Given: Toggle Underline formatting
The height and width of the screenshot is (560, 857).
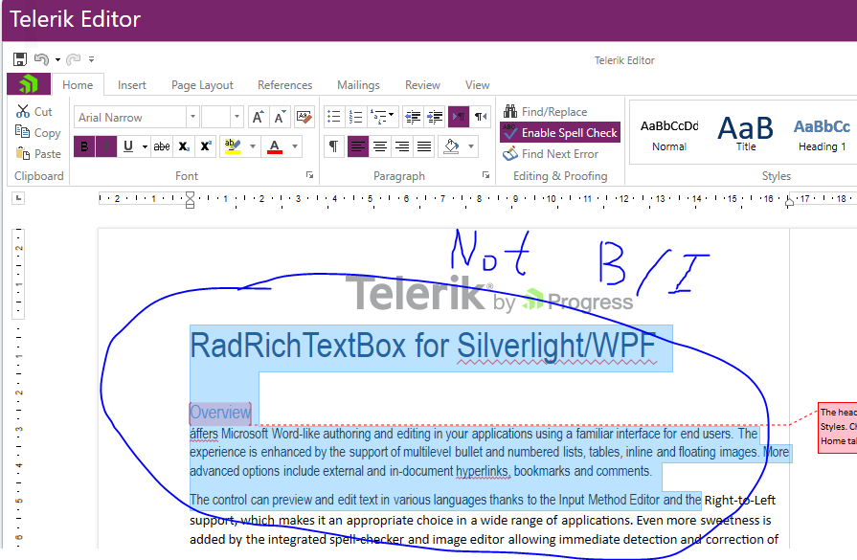Looking at the screenshot, I should point(128,146).
